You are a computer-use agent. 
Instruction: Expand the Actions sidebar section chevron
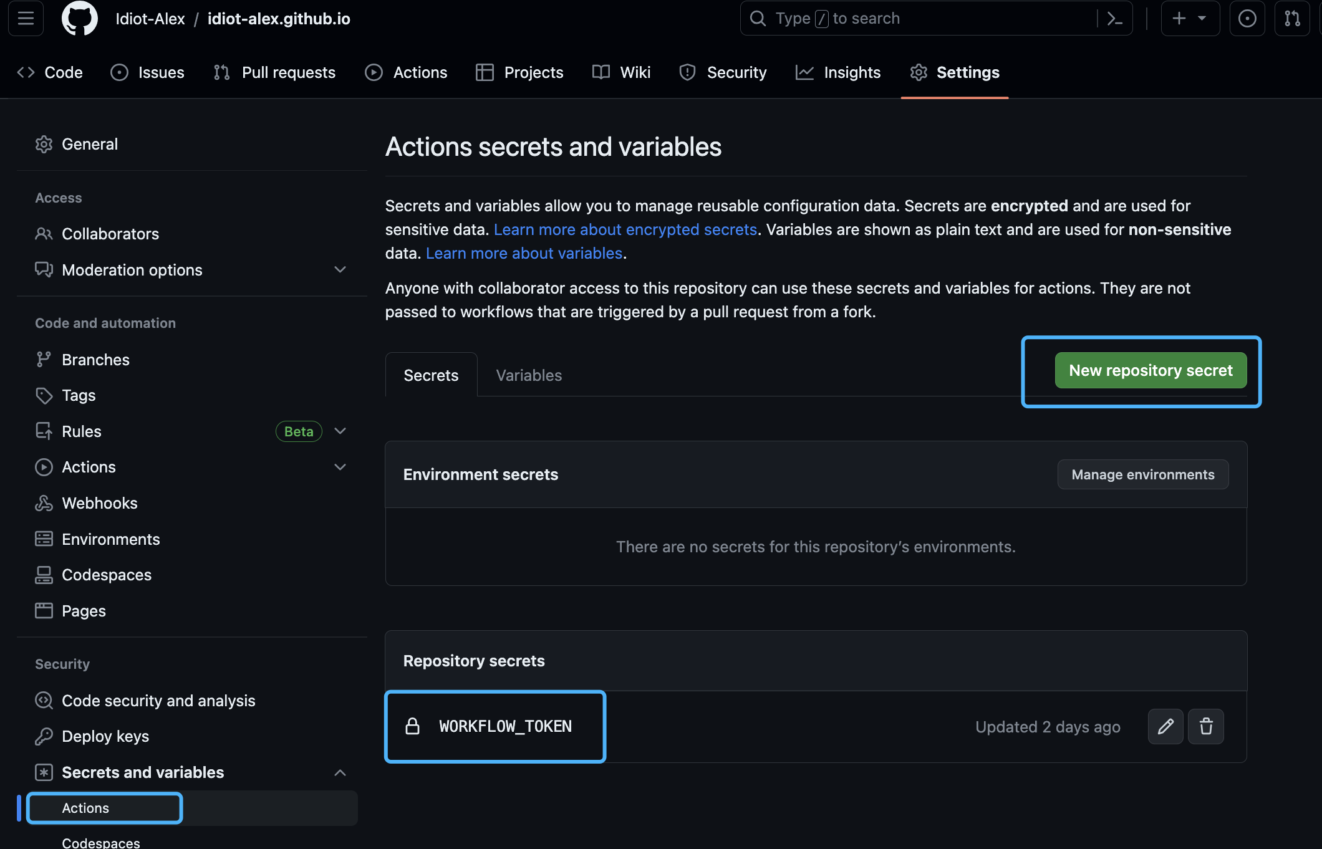click(340, 467)
